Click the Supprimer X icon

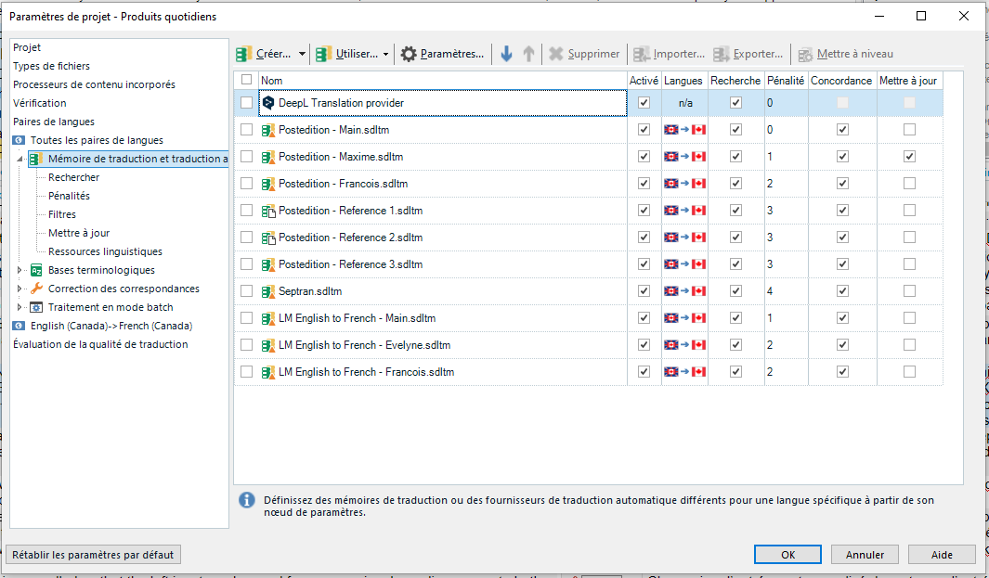[555, 54]
